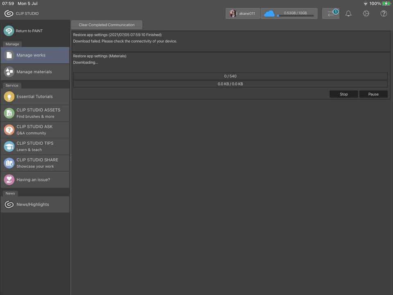393x295 pixels.
Task: Click the Essential Tutorials label
Action: [34, 97]
